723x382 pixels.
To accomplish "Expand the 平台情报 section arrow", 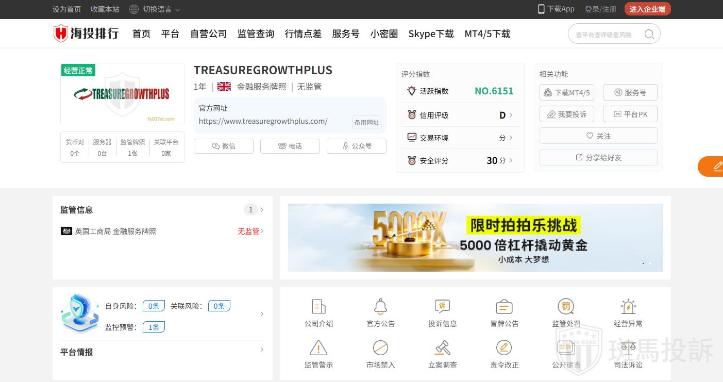I will (x=262, y=350).
